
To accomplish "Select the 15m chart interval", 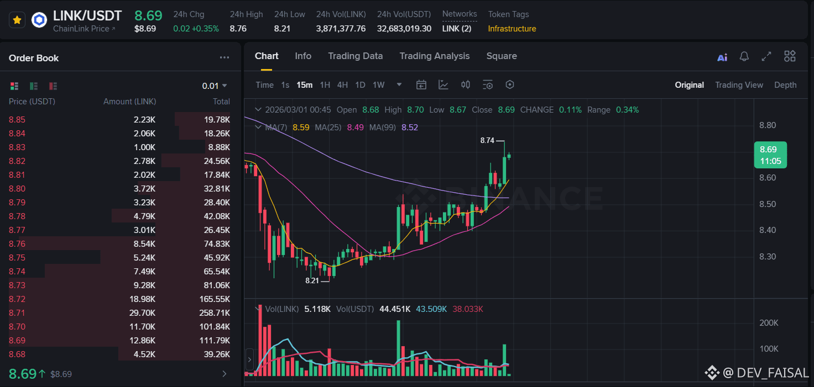I will click(304, 84).
